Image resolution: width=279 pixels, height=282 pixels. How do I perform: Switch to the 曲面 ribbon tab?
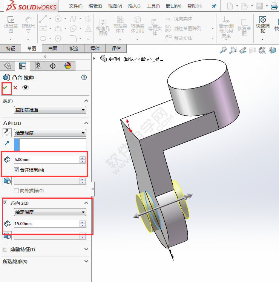(x=53, y=48)
